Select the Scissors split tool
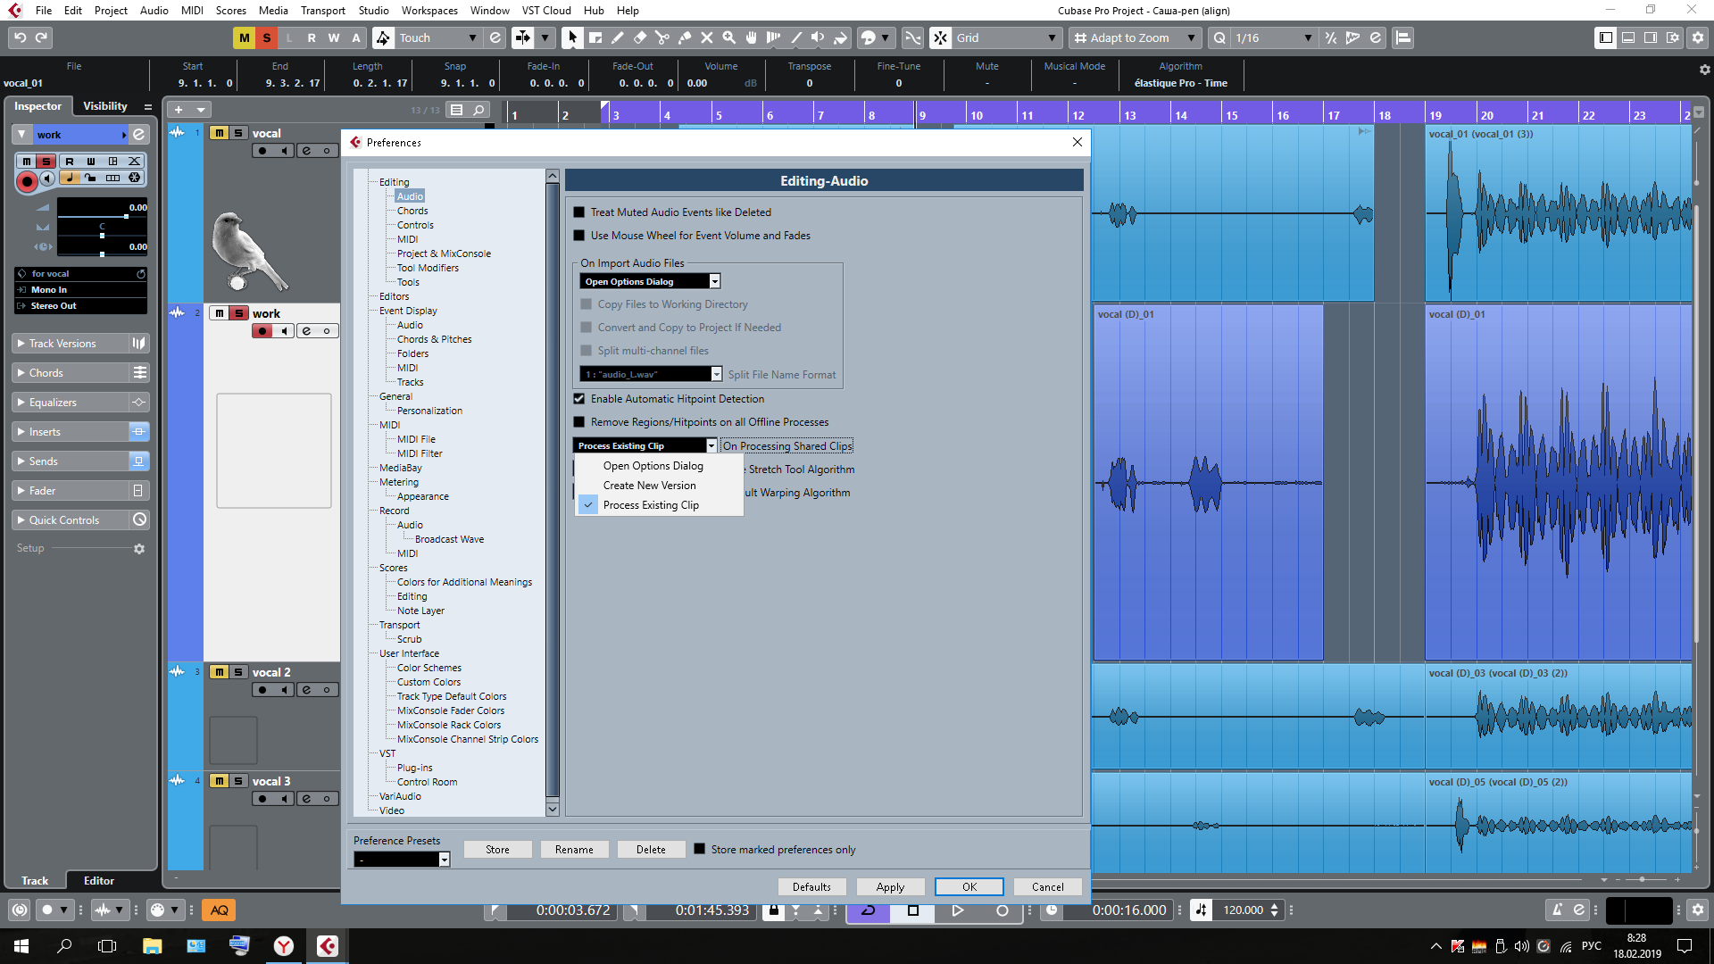The image size is (1714, 964). [661, 37]
